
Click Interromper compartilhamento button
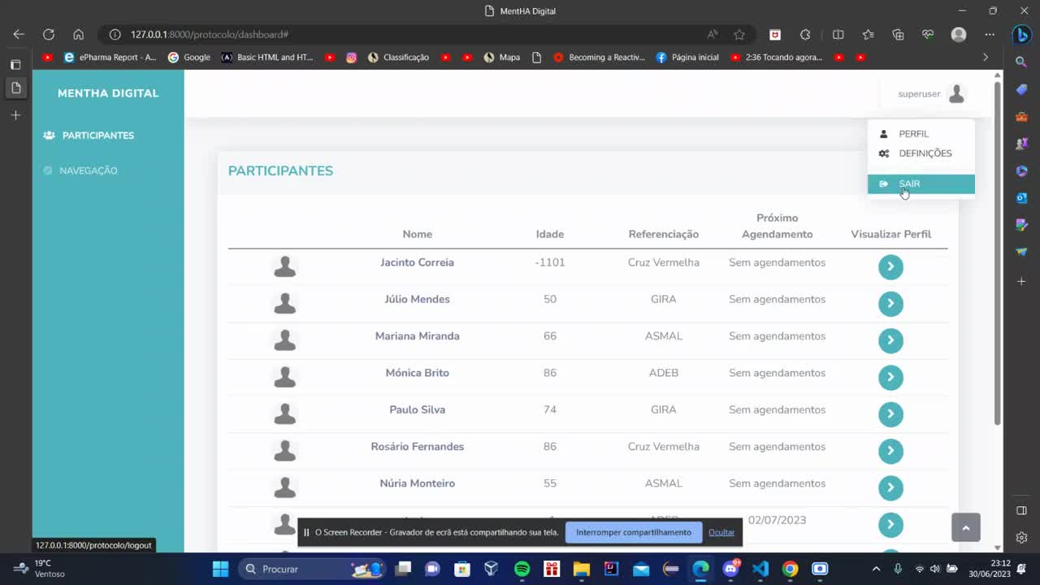(633, 532)
